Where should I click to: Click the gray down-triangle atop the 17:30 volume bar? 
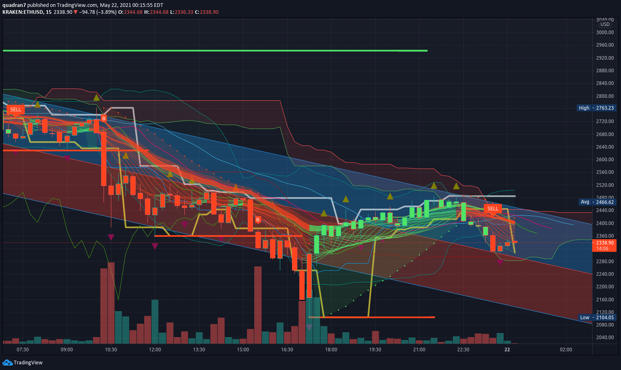click(x=309, y=327)
